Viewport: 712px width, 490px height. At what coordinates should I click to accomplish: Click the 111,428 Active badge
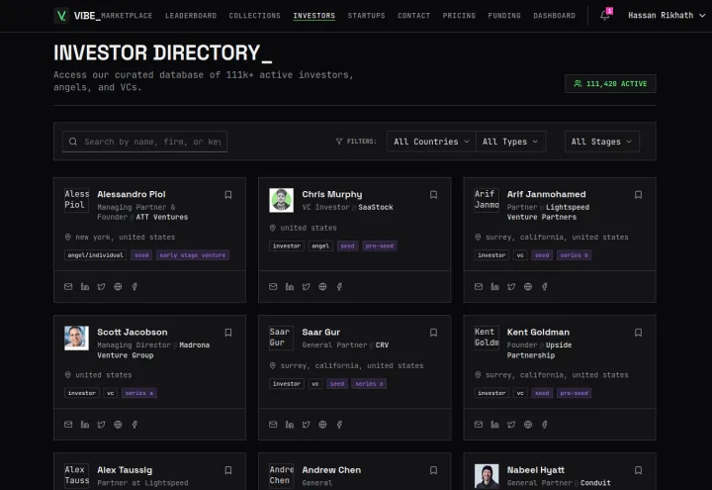click(x=610, y=83)
